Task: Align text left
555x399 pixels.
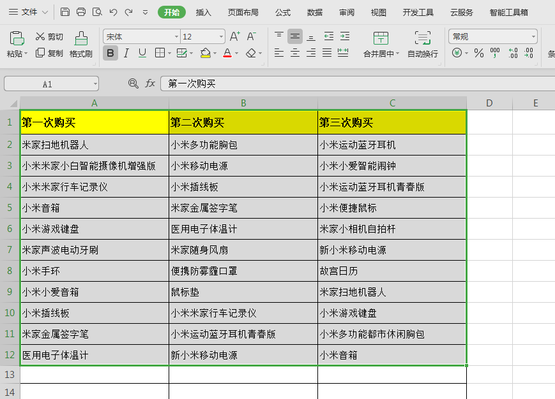Action: pos(279,54)
